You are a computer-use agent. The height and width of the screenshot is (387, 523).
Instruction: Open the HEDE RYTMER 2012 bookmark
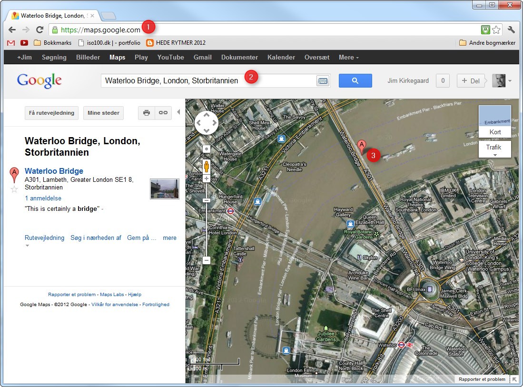click(176, 43)
